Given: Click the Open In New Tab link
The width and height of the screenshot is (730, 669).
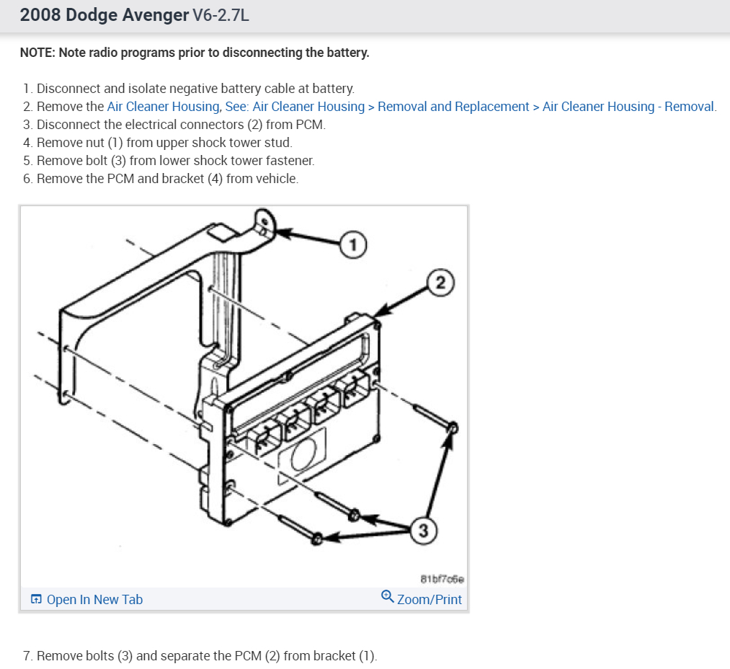Looking at the screenshot, I should tap(94, 600).
